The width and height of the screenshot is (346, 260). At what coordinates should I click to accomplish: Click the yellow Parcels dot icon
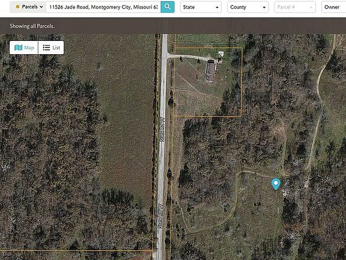[x=17, y=7]
